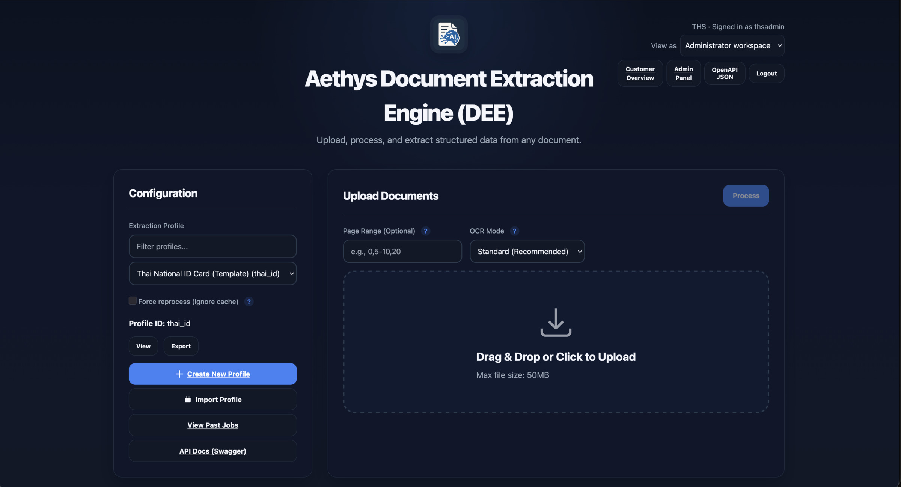Click 'Profile ID: thai_id' text

pyautogui.click(x=160, y=323)
